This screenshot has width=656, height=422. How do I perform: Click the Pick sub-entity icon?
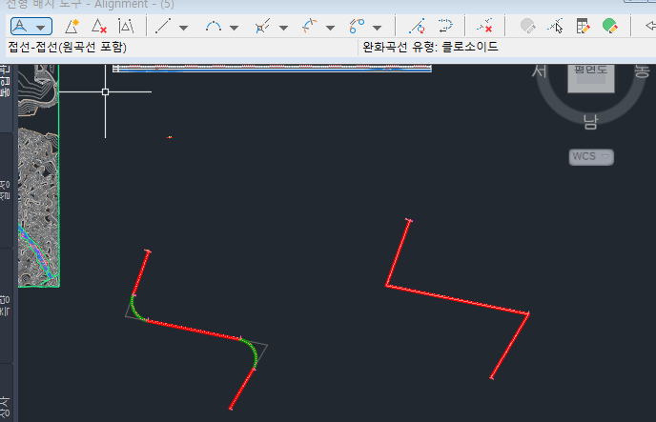point(555,26)
